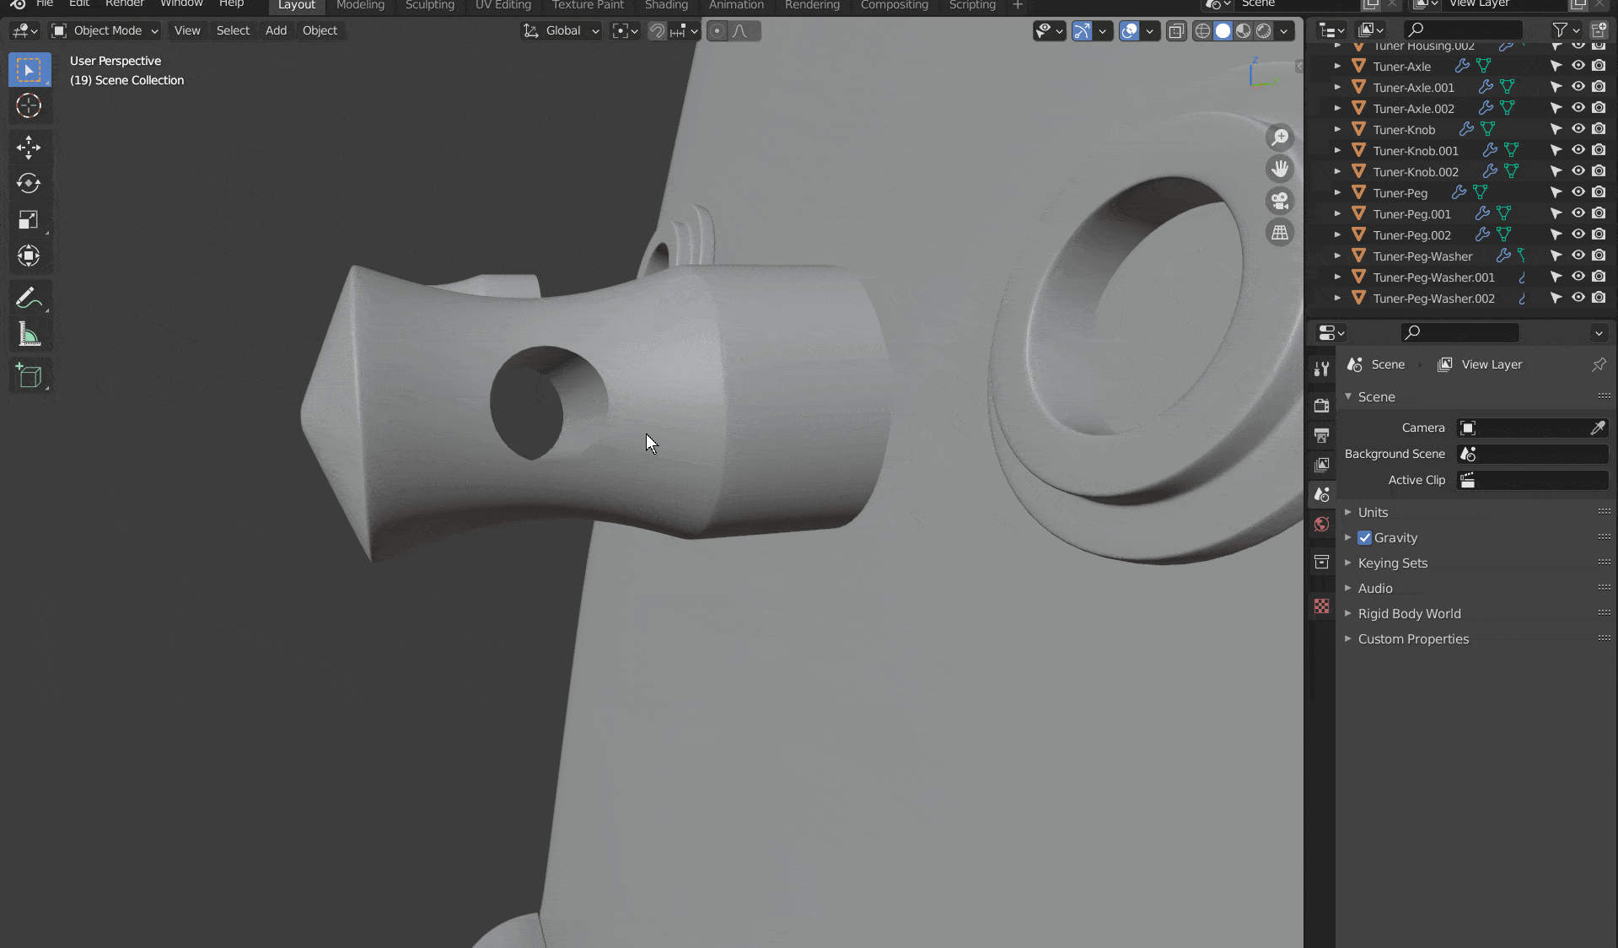Activate the Measure tool
Image resolution: width=1618 pixels, height=948 pixels.
coord(29,334)
